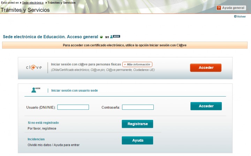
Task: Focus the Usuario (DNI/NIE) input field
Action: pos(73,107)
